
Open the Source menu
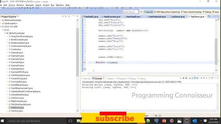[x=12, y=5]
